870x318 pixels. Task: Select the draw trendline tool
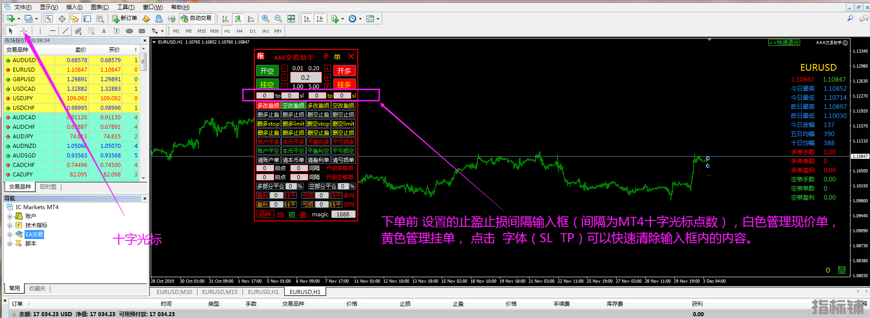tap(65, 31)
